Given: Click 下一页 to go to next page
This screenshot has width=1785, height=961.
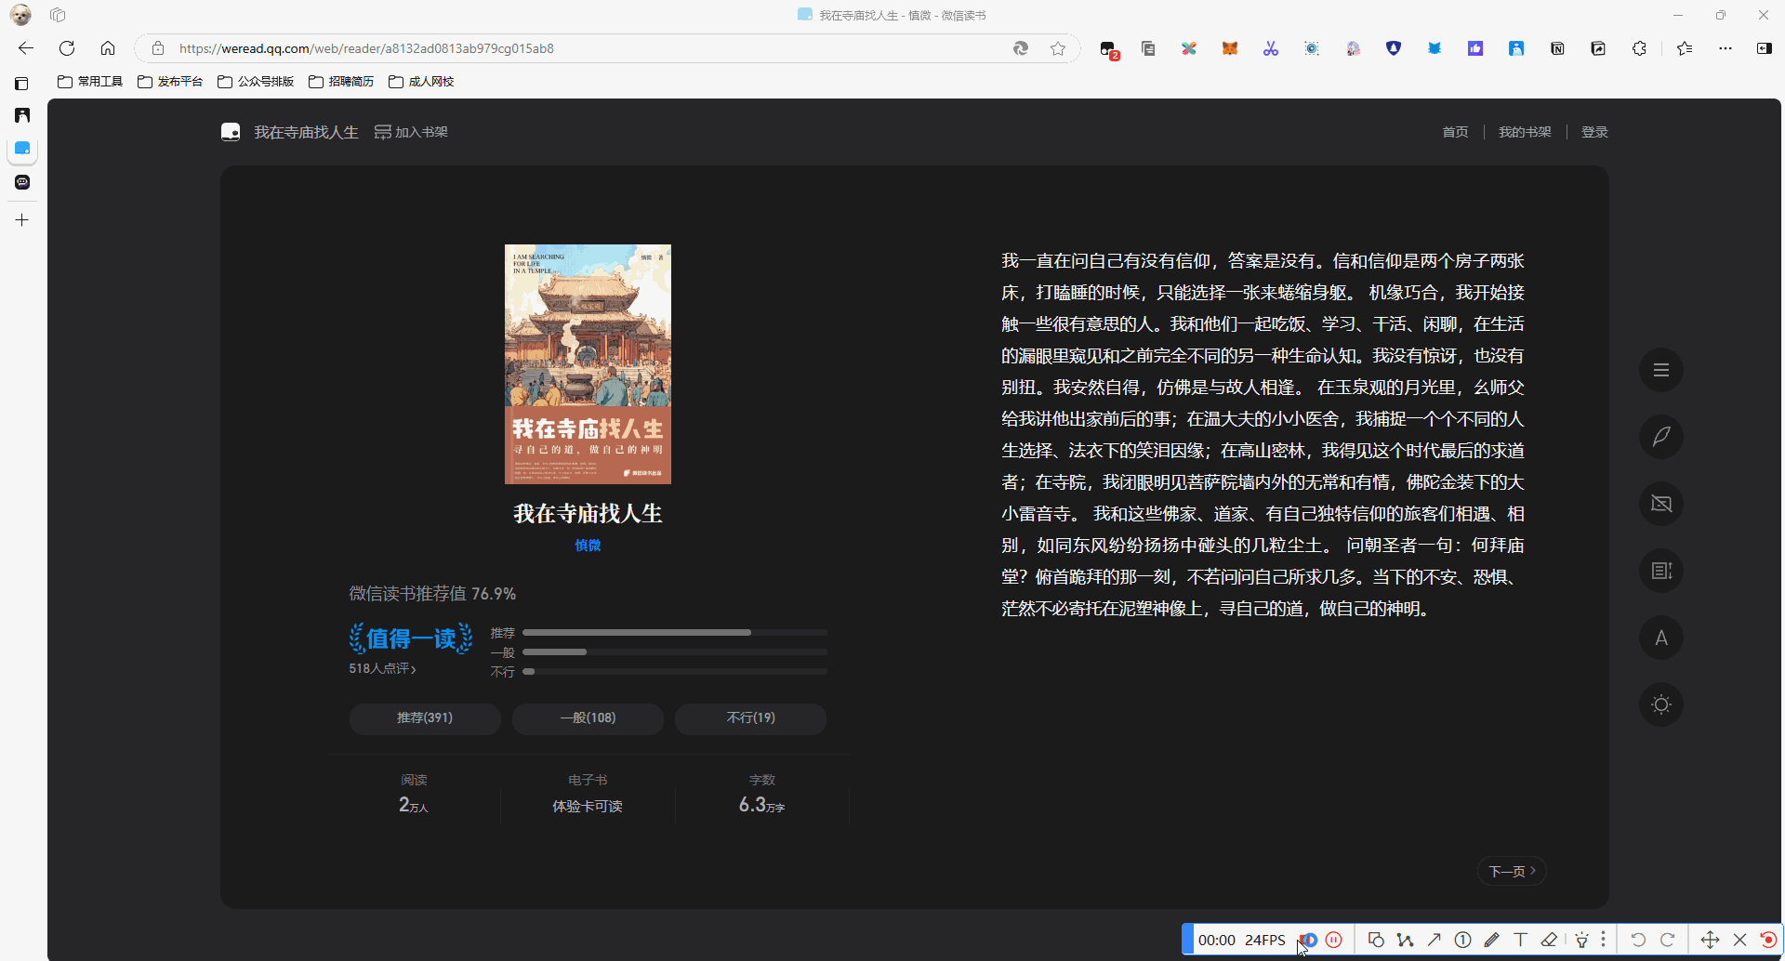Looking at the screenshot, I should [1512, 871].
